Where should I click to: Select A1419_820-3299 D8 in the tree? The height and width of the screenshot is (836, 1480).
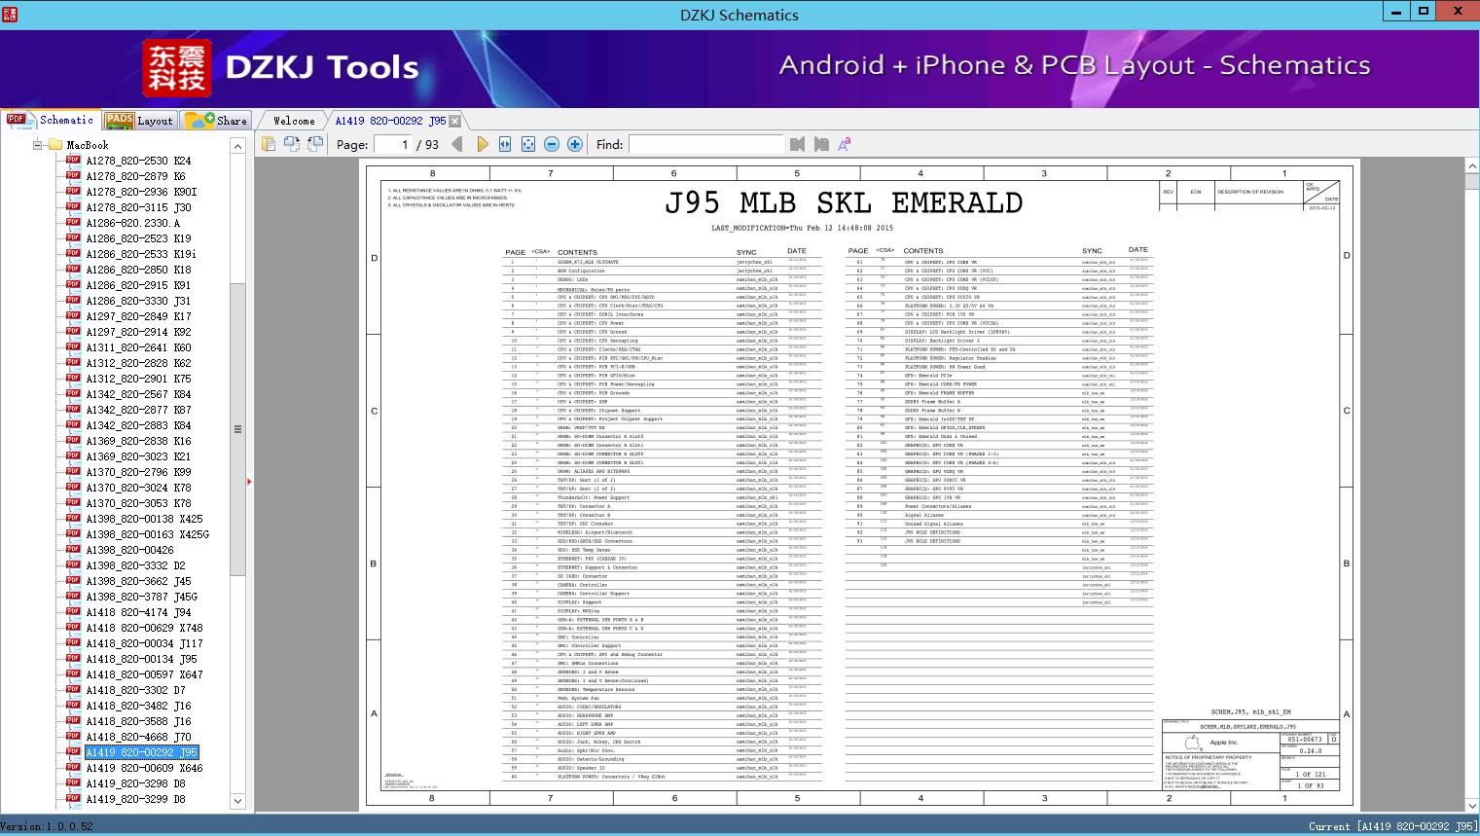135,799
